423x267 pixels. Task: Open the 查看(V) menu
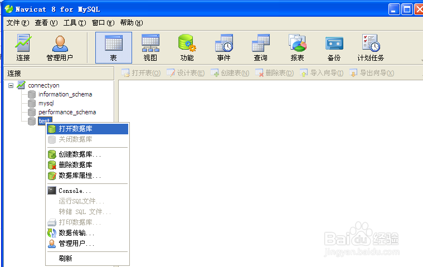46,23
